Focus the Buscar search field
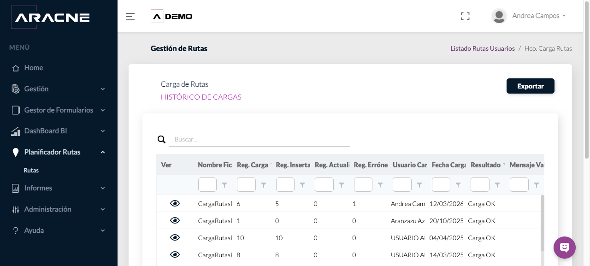Screen dimensions: 590x266 (260, 139)
